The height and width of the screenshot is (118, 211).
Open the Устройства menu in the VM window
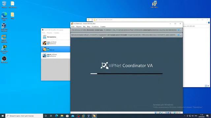point(95,27)
